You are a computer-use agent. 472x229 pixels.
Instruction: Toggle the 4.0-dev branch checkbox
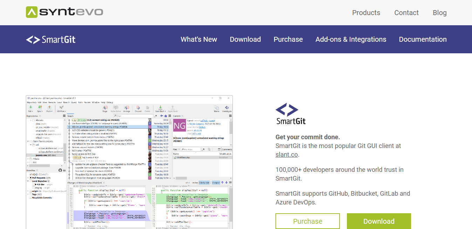33,184
